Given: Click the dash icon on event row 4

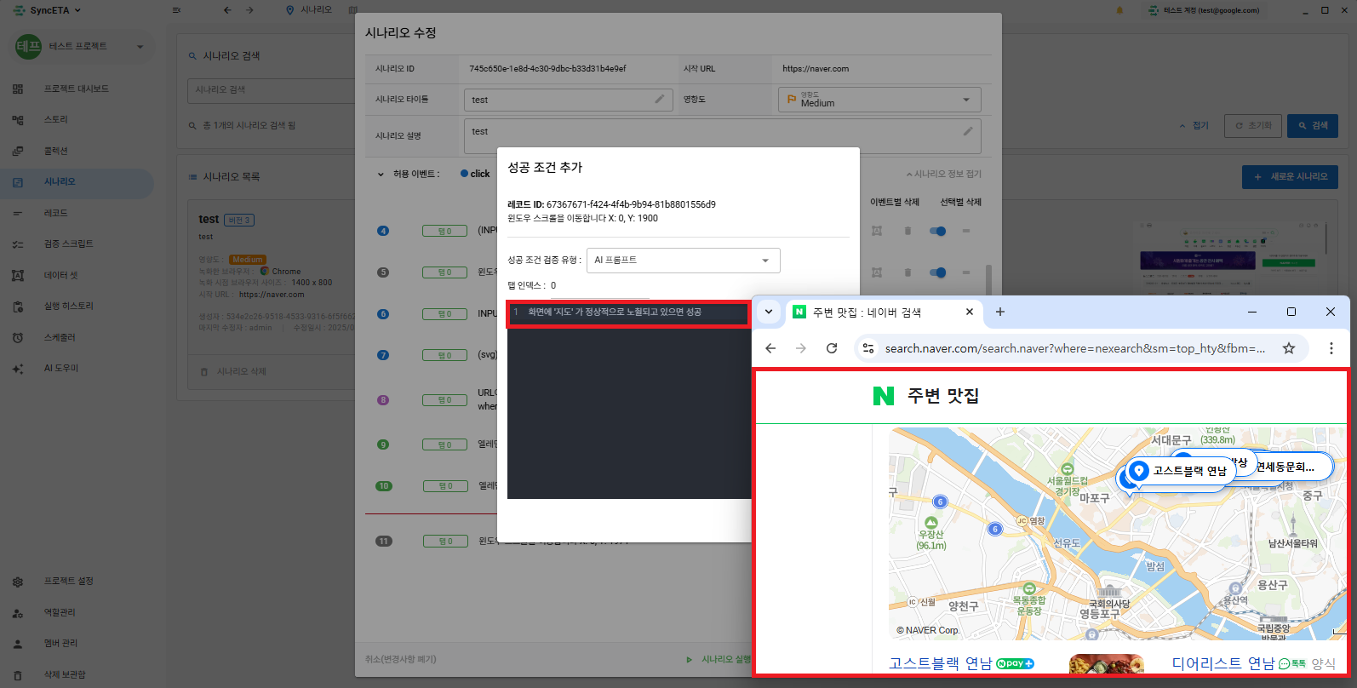Looking at the screenshot, I should coord(966,231).
